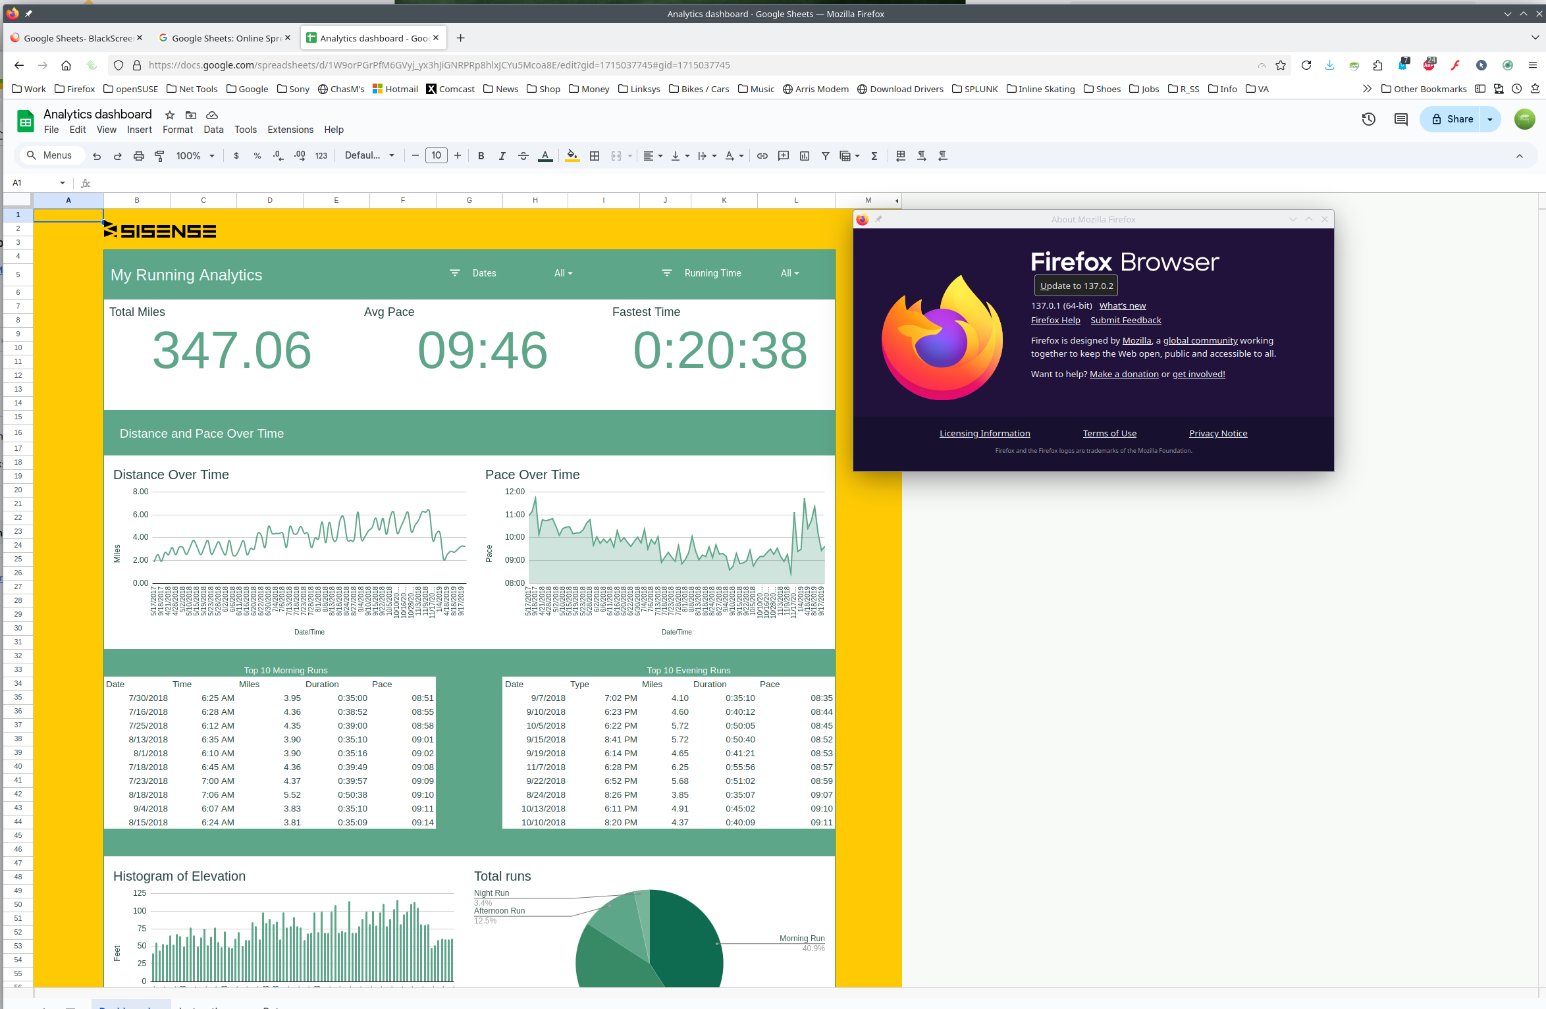Open vertical align dropdown

click(680, 156)
